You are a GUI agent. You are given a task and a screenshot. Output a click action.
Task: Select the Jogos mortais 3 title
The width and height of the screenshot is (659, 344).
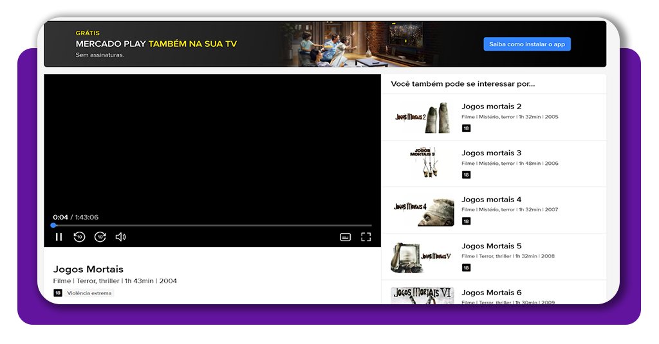coord(491,153)
